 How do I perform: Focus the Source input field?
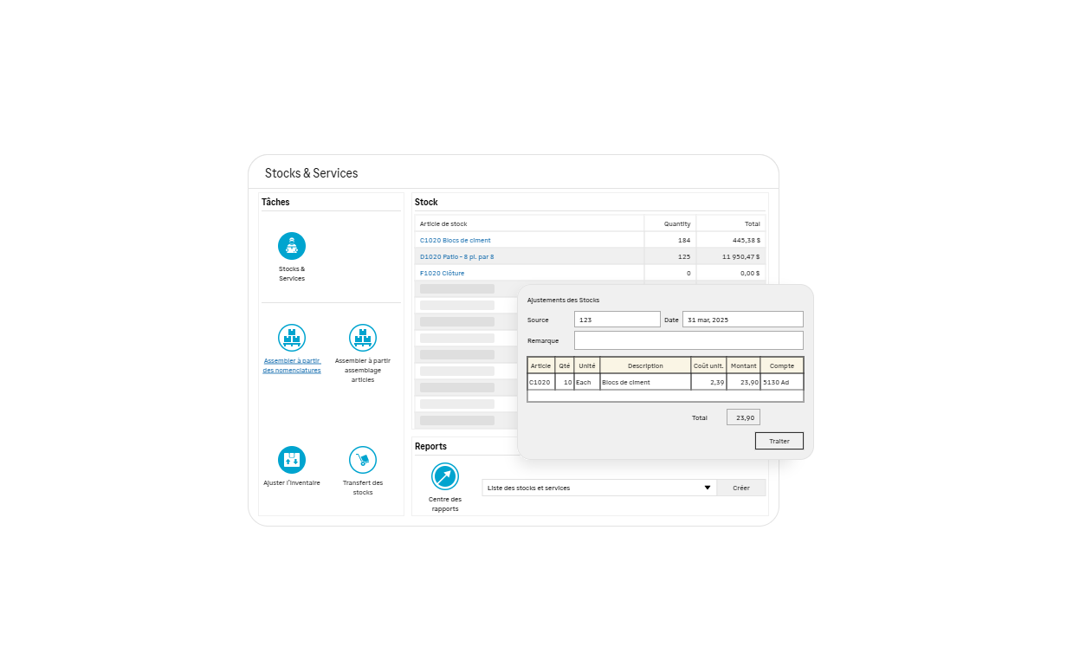pos(617,320)
